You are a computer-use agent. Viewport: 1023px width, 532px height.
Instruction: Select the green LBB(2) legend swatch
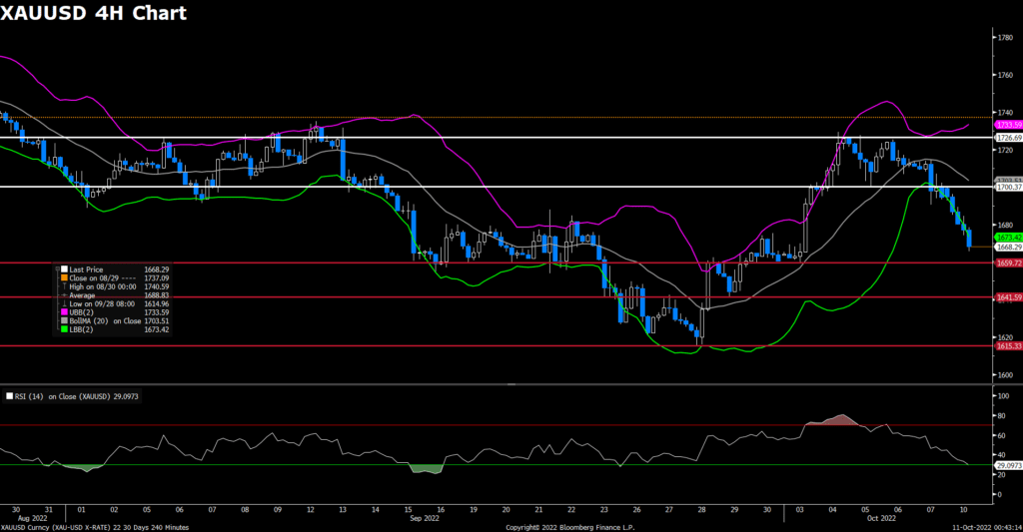coord(64,329)
